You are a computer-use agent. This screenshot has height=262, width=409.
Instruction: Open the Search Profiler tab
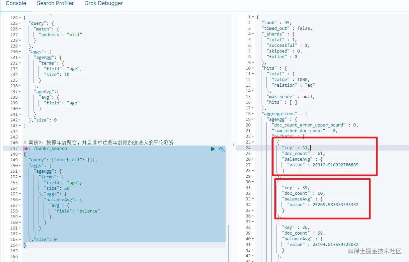pos(56,3)
